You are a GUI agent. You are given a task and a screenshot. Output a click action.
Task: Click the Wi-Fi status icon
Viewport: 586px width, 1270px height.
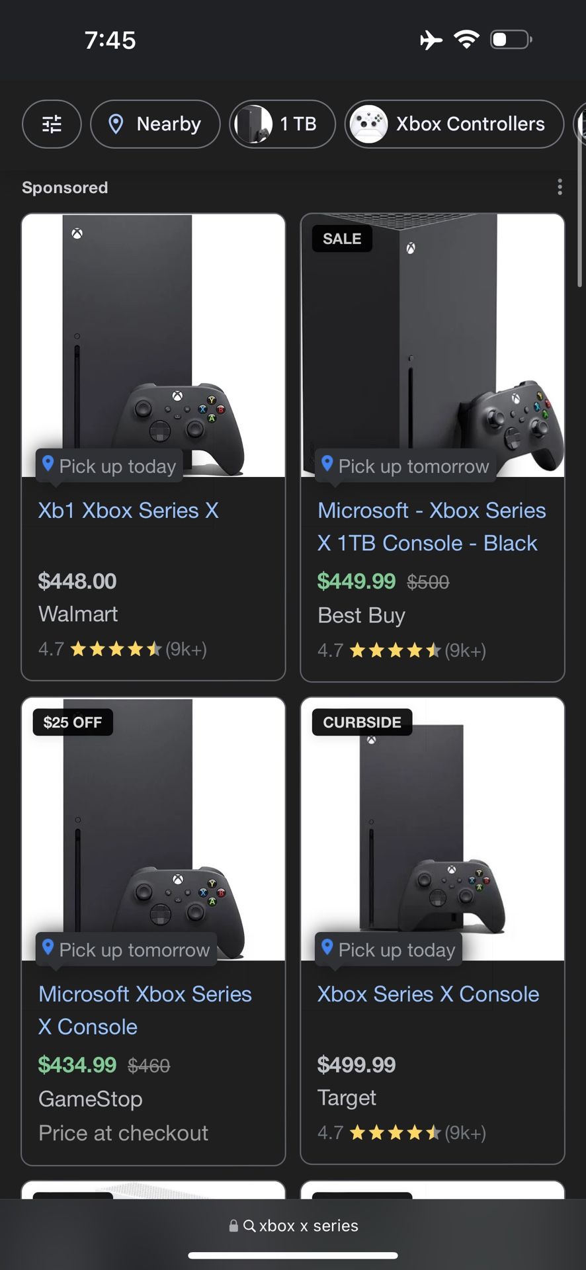467,40
